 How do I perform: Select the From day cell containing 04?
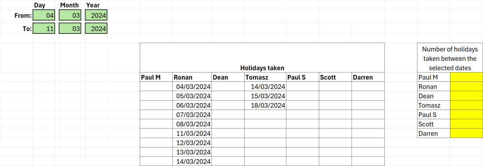[x=44, y=15]
